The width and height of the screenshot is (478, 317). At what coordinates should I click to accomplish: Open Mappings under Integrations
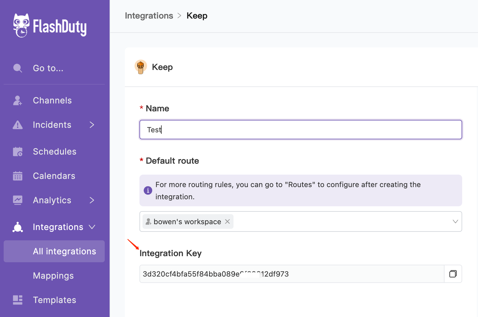pos(53,276)
